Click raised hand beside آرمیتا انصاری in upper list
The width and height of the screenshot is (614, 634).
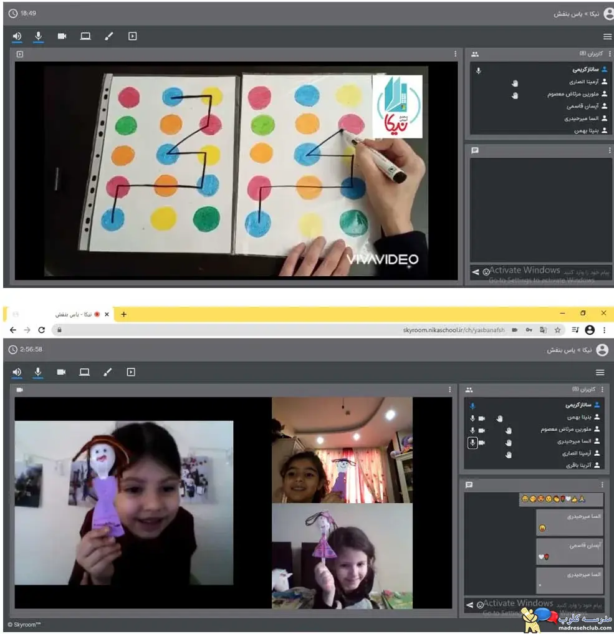514,83
